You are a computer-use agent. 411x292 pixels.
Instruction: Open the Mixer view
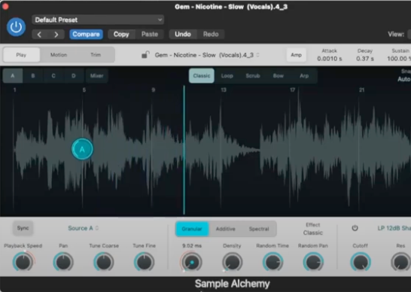coord(96,76)
